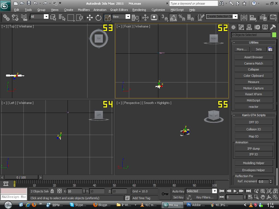This screenshot has width=279, height=209.
Task: Step time slider forward with right arrow
Action: (x=40, y=177)
